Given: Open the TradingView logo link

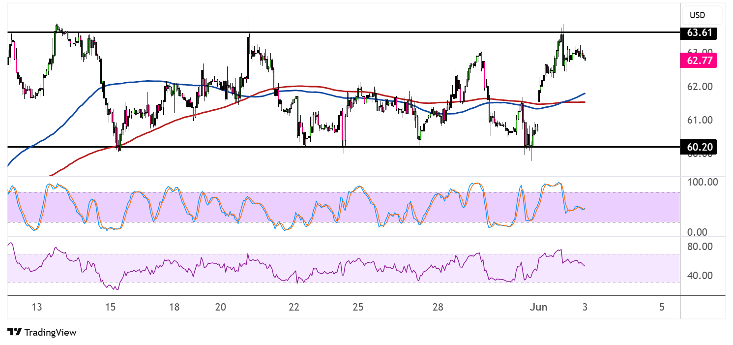Looking at the screenshot, I should [x=42, y=332].
